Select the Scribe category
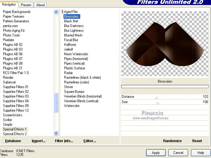 coord(7,120)
